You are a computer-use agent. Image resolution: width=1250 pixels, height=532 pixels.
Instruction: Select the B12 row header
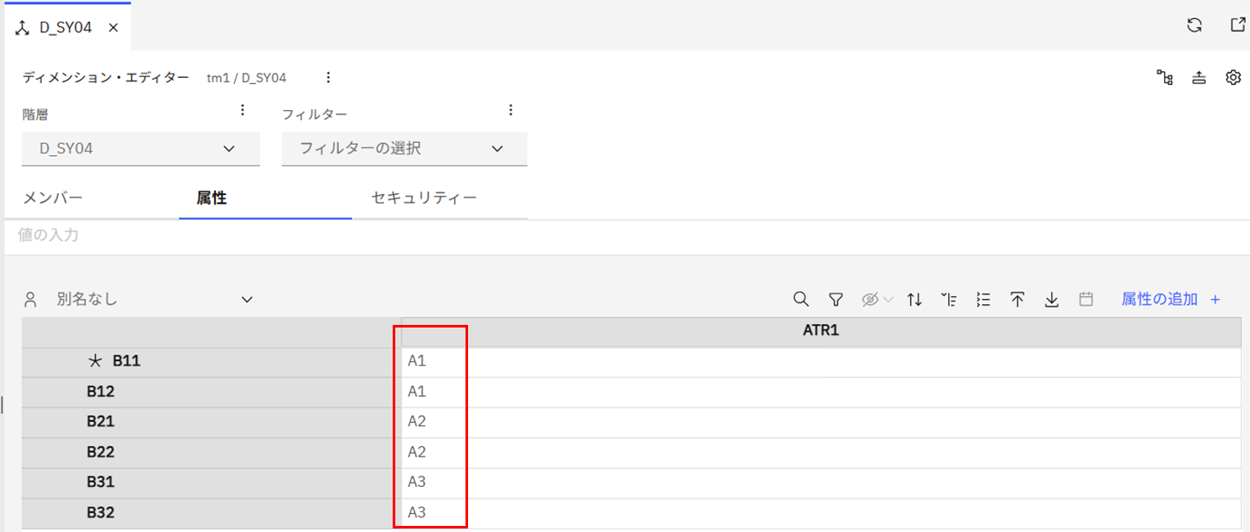pyautogui.click(x=211, y=392)
